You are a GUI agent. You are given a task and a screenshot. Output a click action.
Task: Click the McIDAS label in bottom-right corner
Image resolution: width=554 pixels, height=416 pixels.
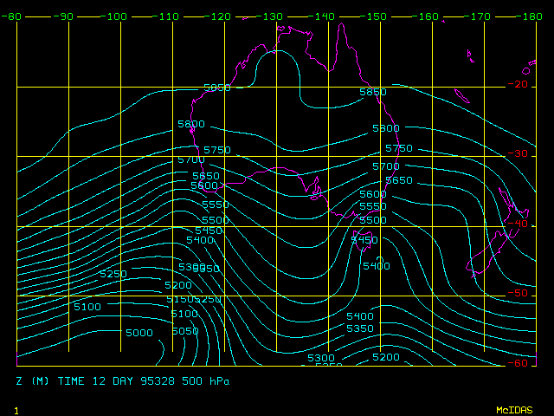[x=515, y=409]
